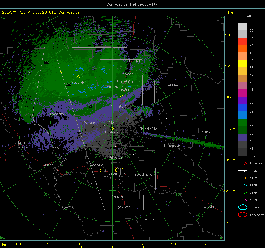Screen dimensions: 265x248
Task: Click the HighRiver town label
Action: [122, 207]
